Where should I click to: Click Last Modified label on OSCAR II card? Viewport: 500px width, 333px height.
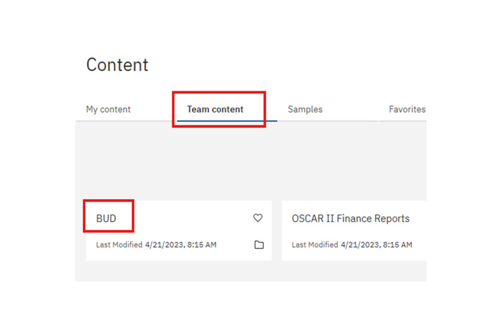pyautogui.click(x=315, y=245)
